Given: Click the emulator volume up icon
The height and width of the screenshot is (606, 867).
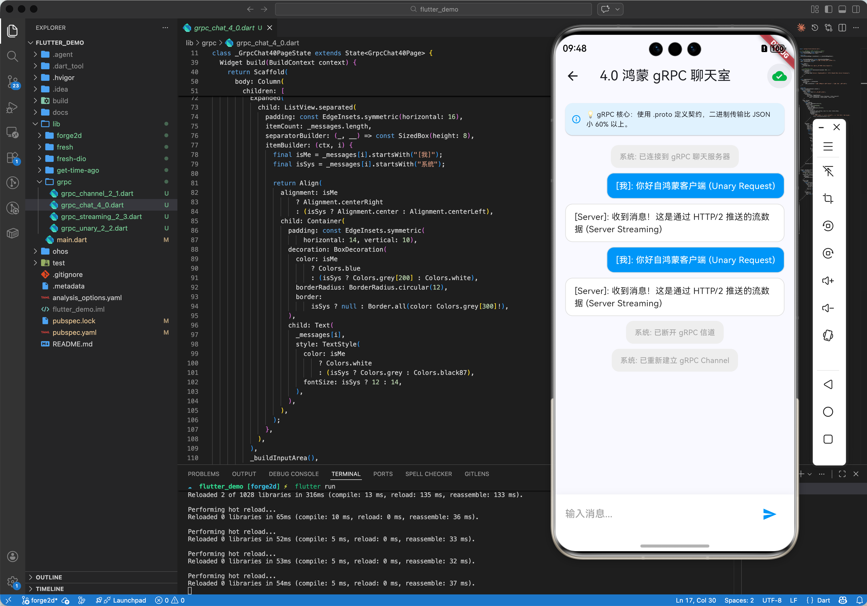Looking at the screenshot, I should click(x=828, y=281).
